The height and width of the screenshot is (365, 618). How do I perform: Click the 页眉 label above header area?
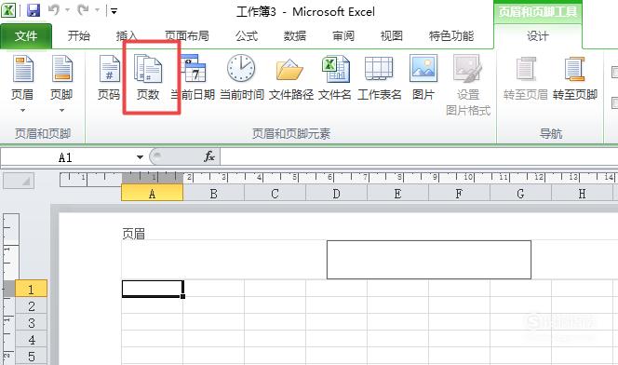tap(134, 234)
